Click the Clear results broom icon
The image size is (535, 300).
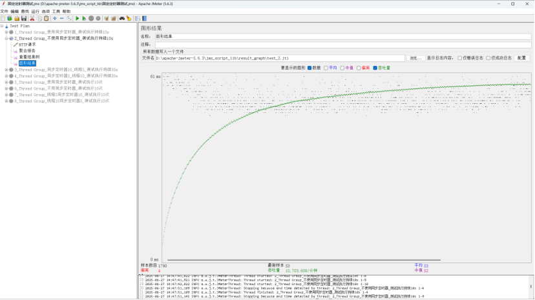coord(106,18)
